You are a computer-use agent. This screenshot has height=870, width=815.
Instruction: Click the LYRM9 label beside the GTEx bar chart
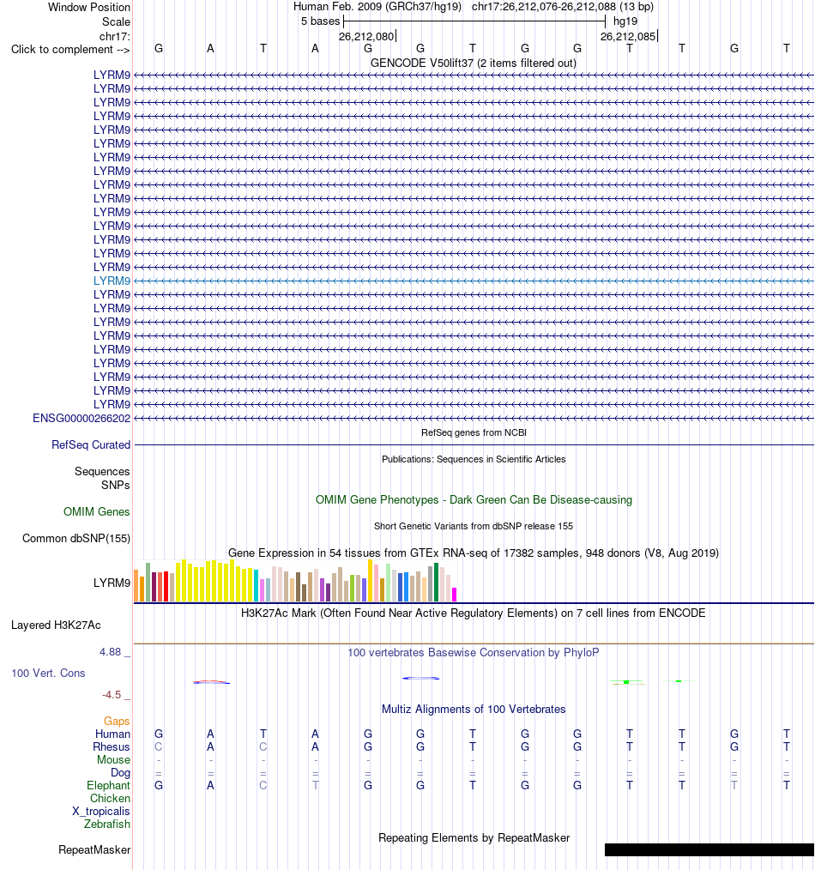pos(112,583)
